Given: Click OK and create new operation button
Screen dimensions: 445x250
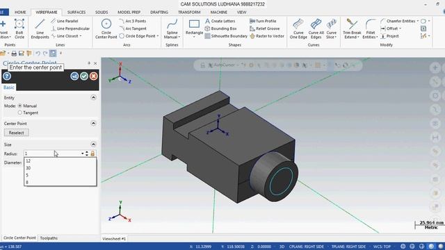Looking at the screenshot, I should click(74, 76).
